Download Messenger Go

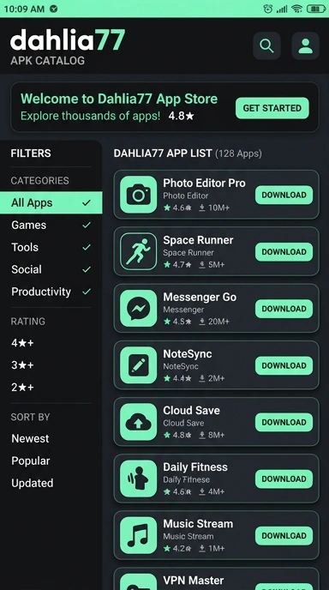[284, 309]
